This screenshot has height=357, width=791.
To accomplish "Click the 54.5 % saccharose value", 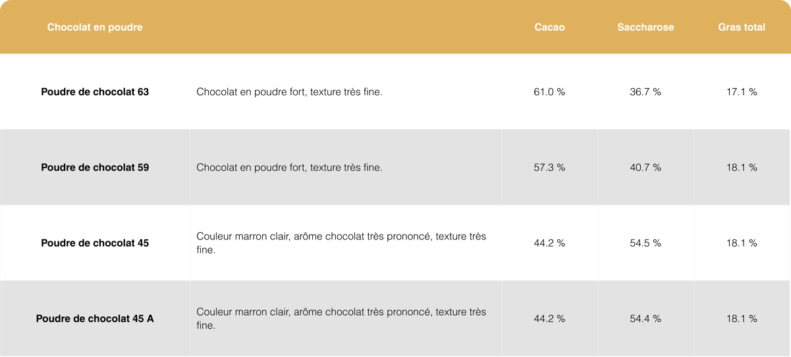I will pyautogui.click(x=645, y=243).
